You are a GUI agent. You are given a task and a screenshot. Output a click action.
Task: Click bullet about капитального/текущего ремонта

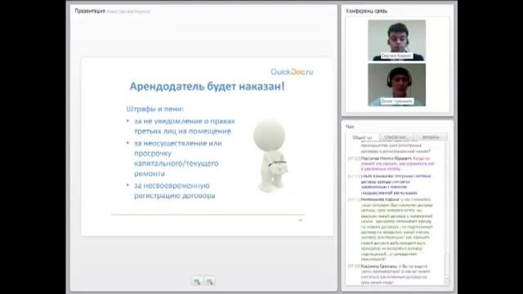tap(175, 158)
